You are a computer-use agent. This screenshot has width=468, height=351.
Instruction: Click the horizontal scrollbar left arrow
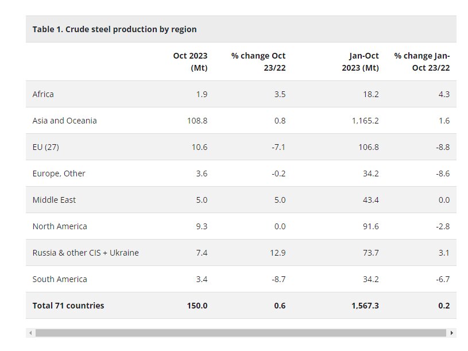[30, 333]
